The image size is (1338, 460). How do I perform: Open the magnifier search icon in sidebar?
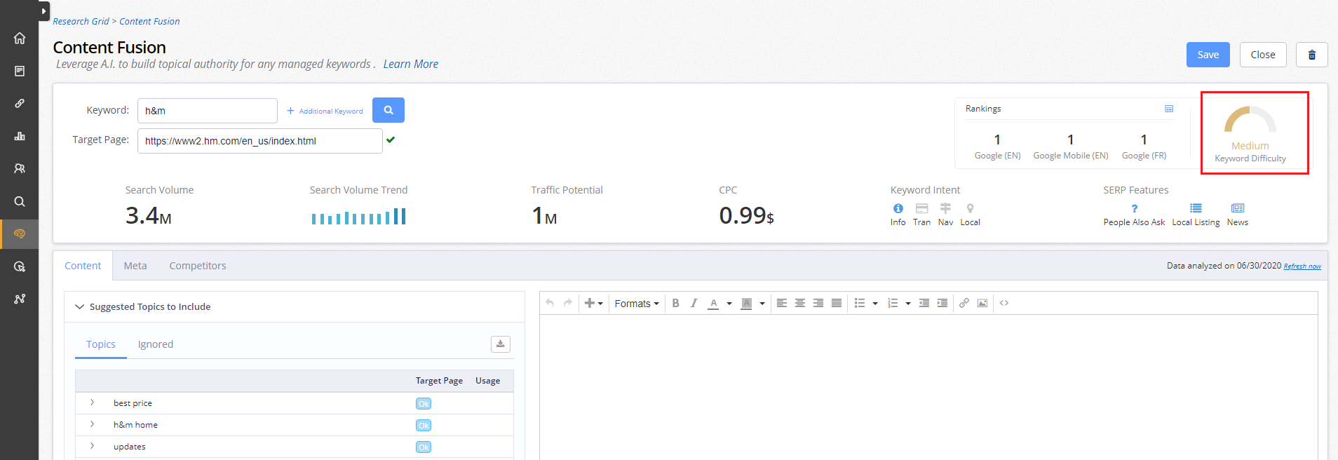20,201
